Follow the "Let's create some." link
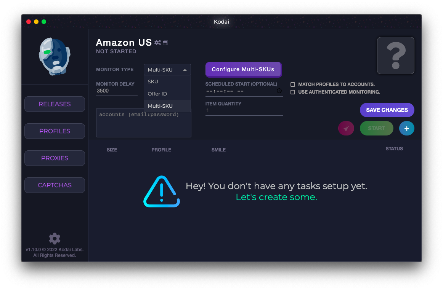 pyautogui.click(x=276, y=197)
